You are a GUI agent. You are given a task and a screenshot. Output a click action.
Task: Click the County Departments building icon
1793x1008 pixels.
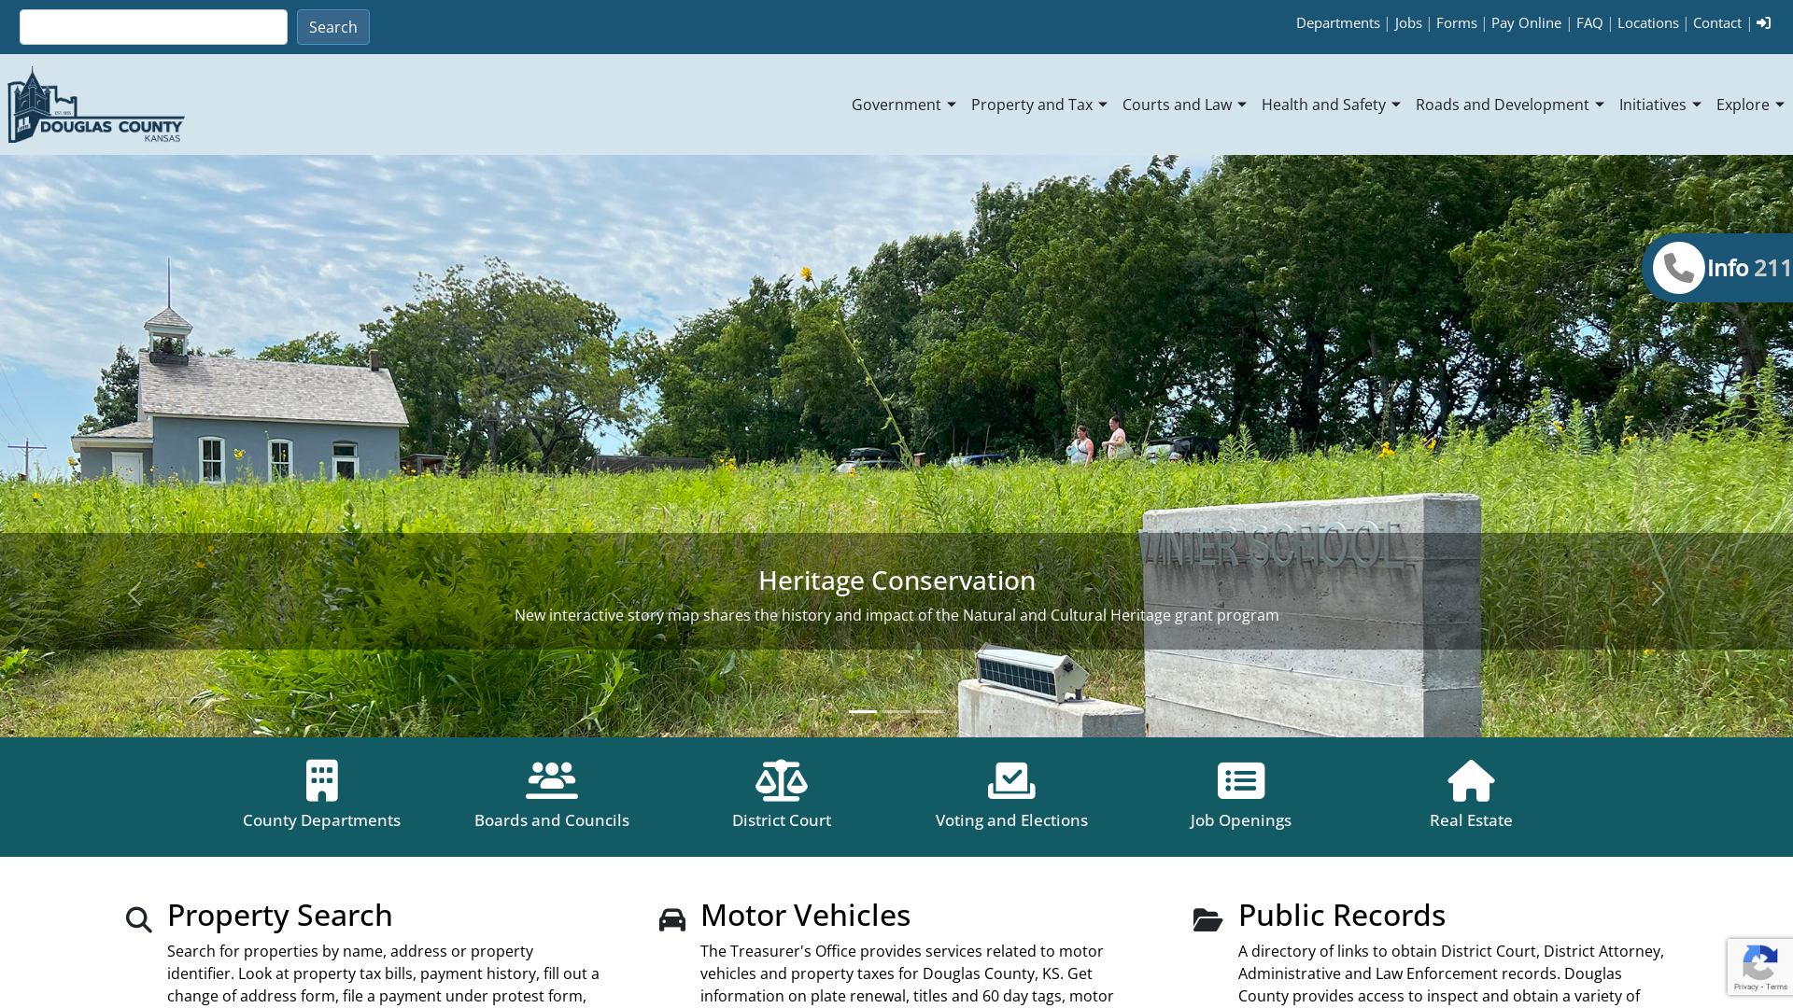(x=322, y=780)
